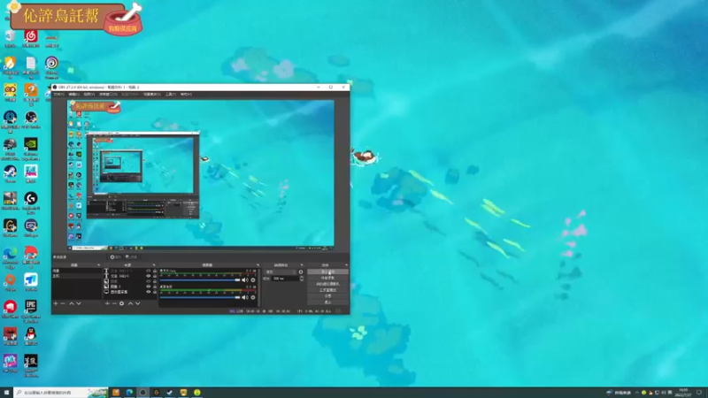The height and width of the screenshot is (398, 708).
Task: Toggle visibility eye of top text source
Action: pos(149,271)
